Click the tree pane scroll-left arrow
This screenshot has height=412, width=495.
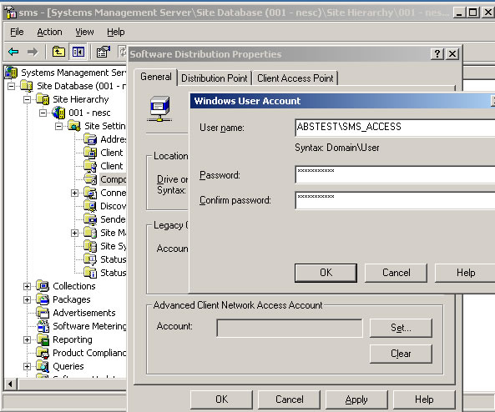tap(10, 384)
